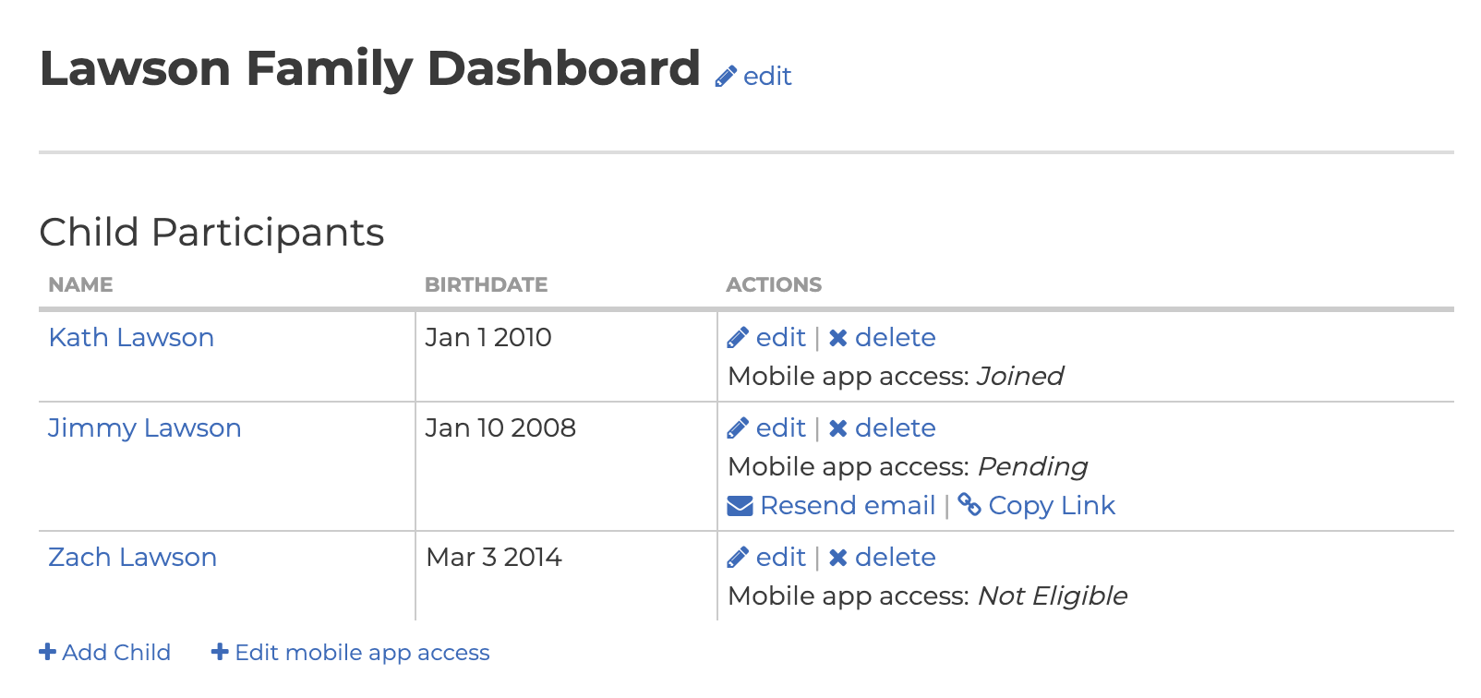The image size is (1481, 698).
Task: Open Kath Lawson's profile link
Action: click(131, 338)
